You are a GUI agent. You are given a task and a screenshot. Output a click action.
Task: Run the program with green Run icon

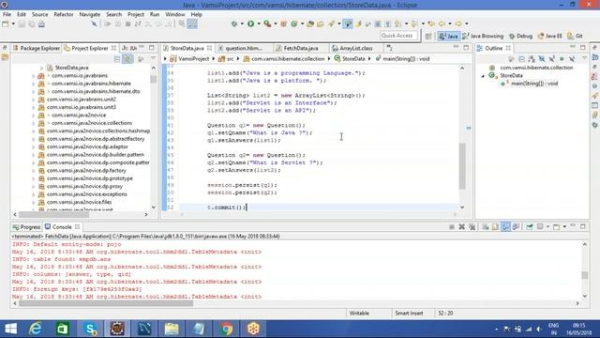point(250,23)
